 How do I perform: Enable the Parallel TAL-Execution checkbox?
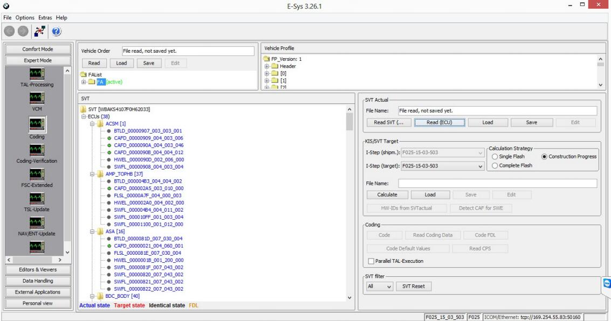click(x=371, y=261)
